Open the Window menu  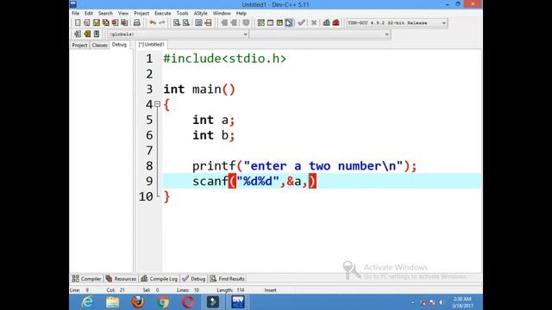click(222, 14)
